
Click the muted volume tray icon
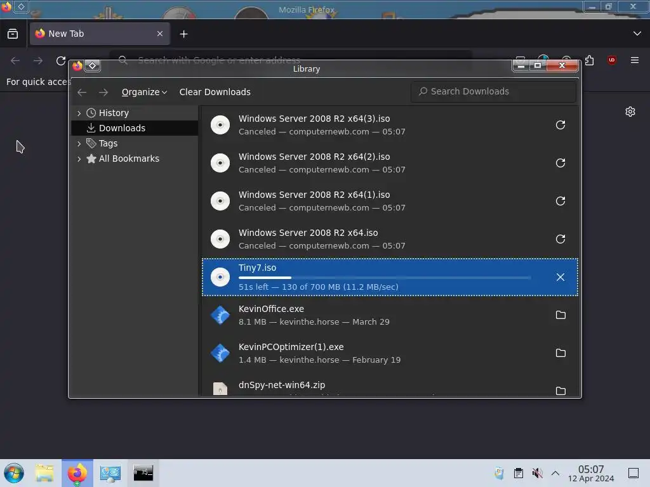pos(537,473)
